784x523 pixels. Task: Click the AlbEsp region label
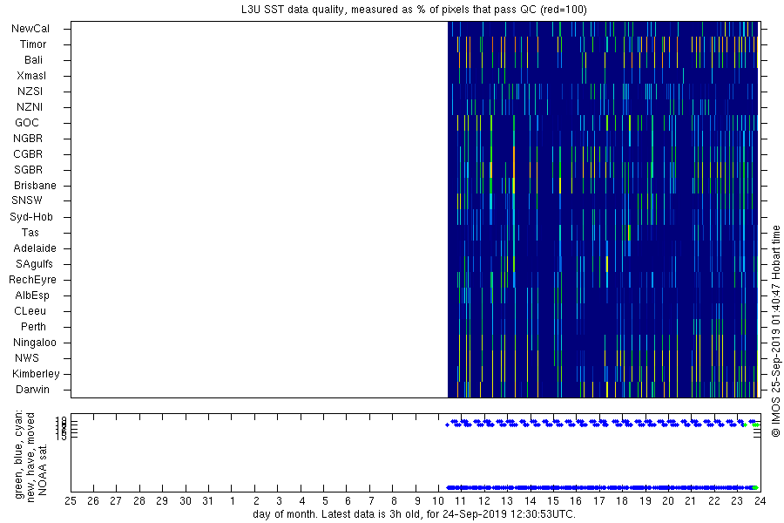coord(31,295)
